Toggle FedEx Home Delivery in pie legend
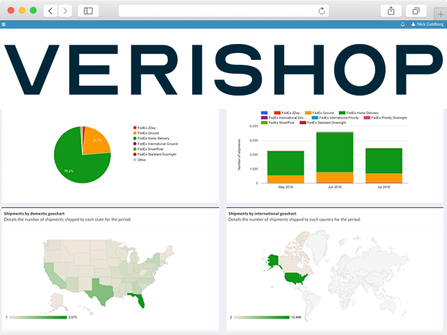447x335 pixels. click(154, 138)
